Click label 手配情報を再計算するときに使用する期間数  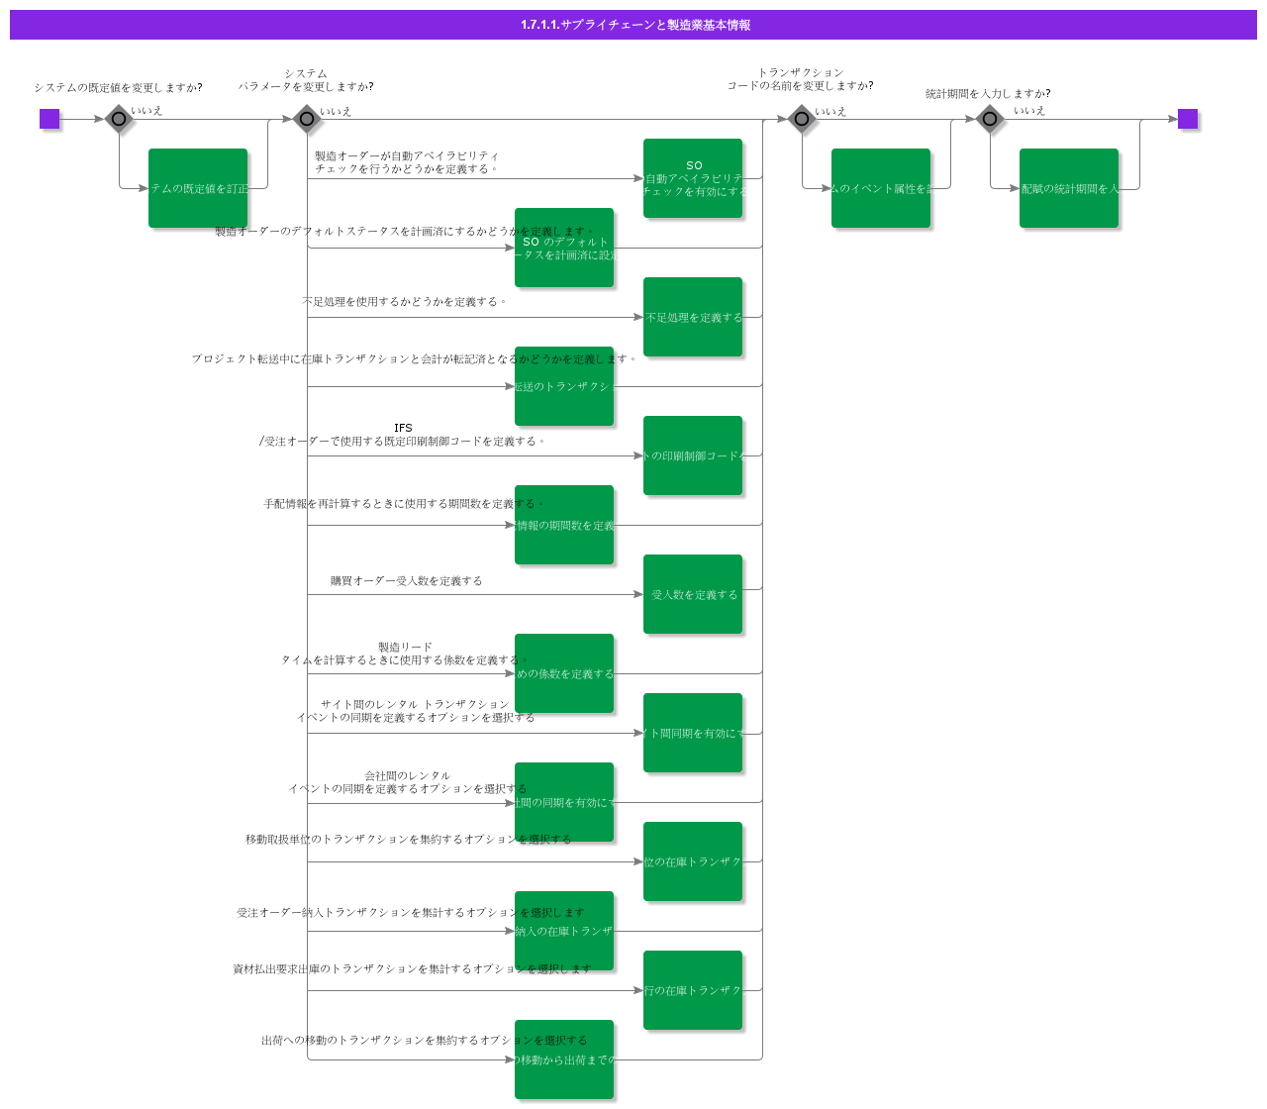pos(404,503)
